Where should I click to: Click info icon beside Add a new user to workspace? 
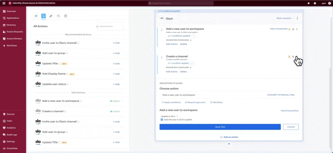pyautogui.click(x=81, y=101)
